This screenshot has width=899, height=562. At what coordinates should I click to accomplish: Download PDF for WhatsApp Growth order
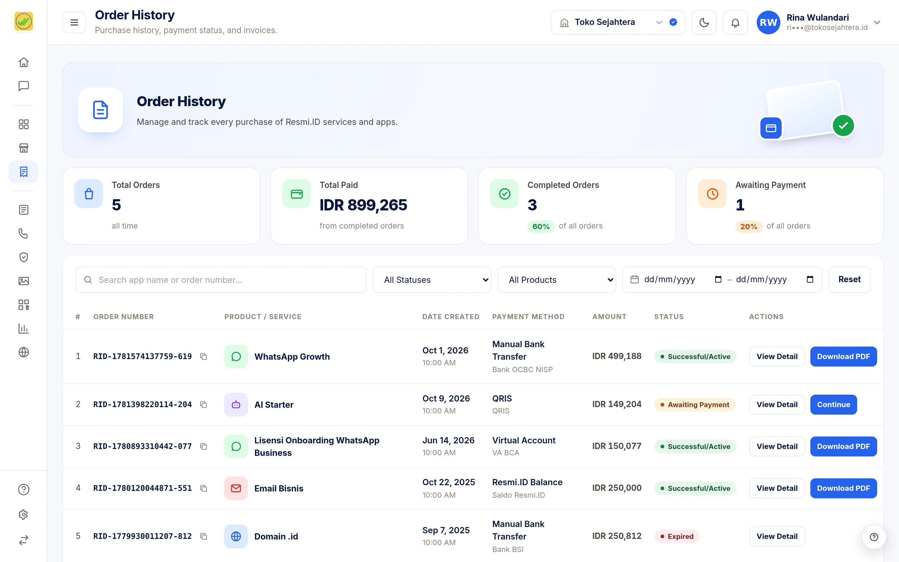[x=843, y=357]
